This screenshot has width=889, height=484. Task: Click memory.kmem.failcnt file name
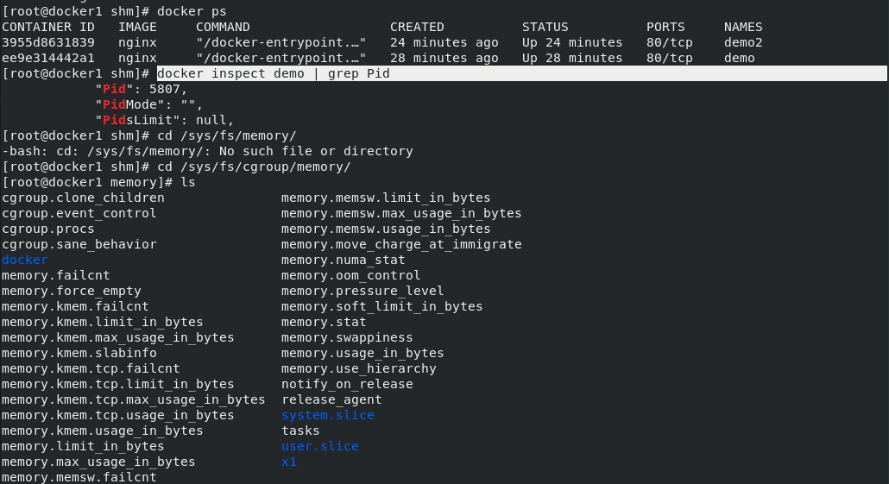[75, 306]
